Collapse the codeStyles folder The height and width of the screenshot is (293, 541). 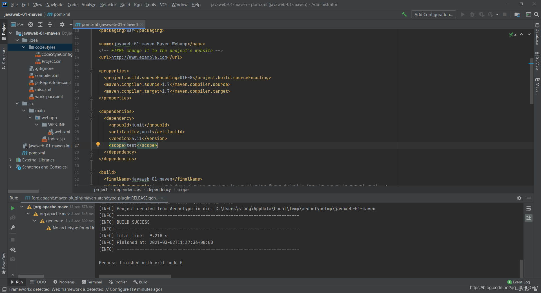(24, 47)
